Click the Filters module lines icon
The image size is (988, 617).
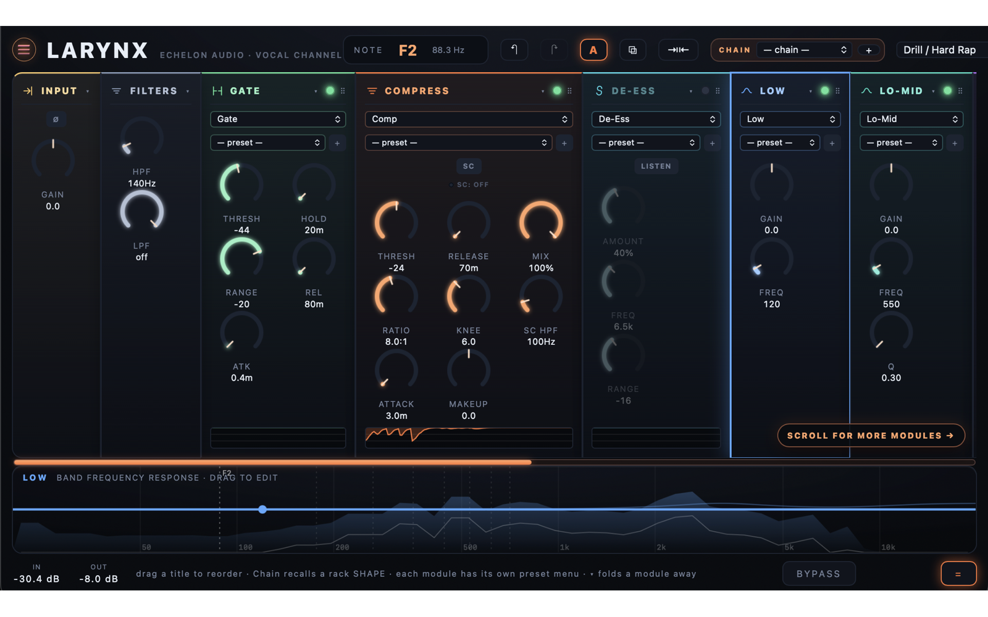116,91
